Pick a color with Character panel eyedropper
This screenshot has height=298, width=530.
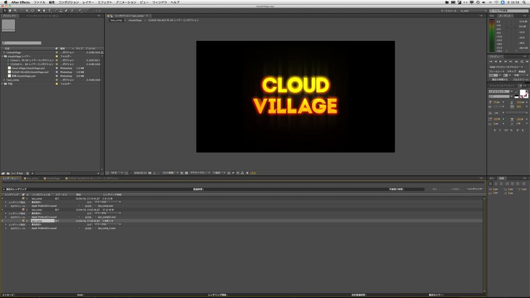pyautogui.click(x=517, y=92)
